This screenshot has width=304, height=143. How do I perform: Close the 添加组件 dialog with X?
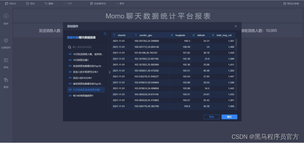[236, 26]
